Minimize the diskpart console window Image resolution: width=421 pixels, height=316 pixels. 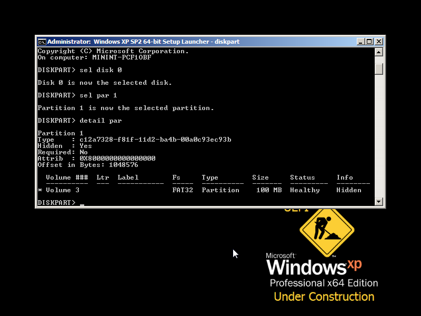tap(360, 42)
